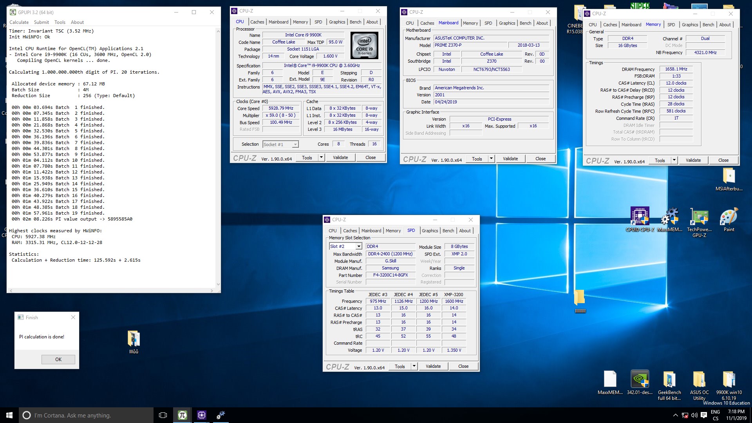Open the CPUID CPU-Z desktop shortcut
752x423 pixels.
click(640, 219)
